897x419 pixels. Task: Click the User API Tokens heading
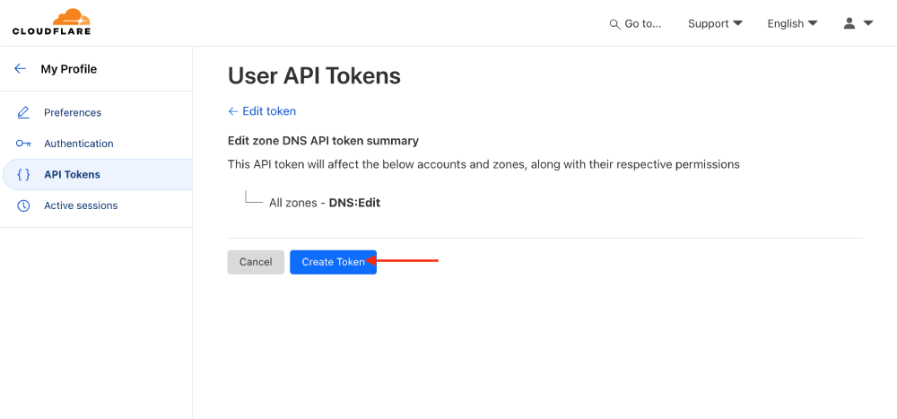[314, 75]
